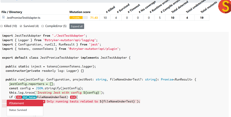Viewport: 231px width, 117px height.
Task: Select mutant badge 153
Action: [73, 97]
